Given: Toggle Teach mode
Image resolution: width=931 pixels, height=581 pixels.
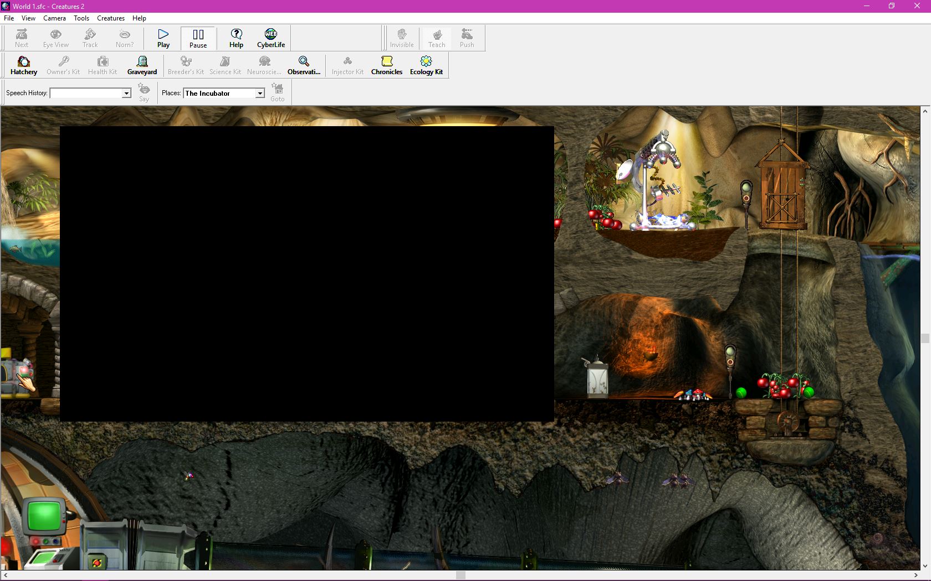Looking at the screenshot, I should pyautogui.click(x=437, y=38).
